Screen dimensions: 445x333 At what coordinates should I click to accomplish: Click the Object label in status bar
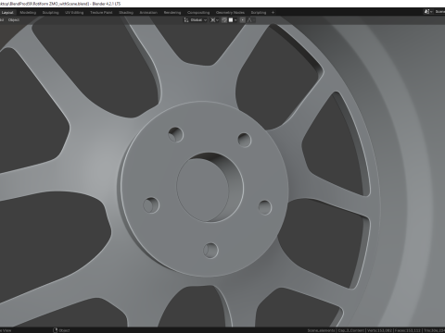pos(64,330)
